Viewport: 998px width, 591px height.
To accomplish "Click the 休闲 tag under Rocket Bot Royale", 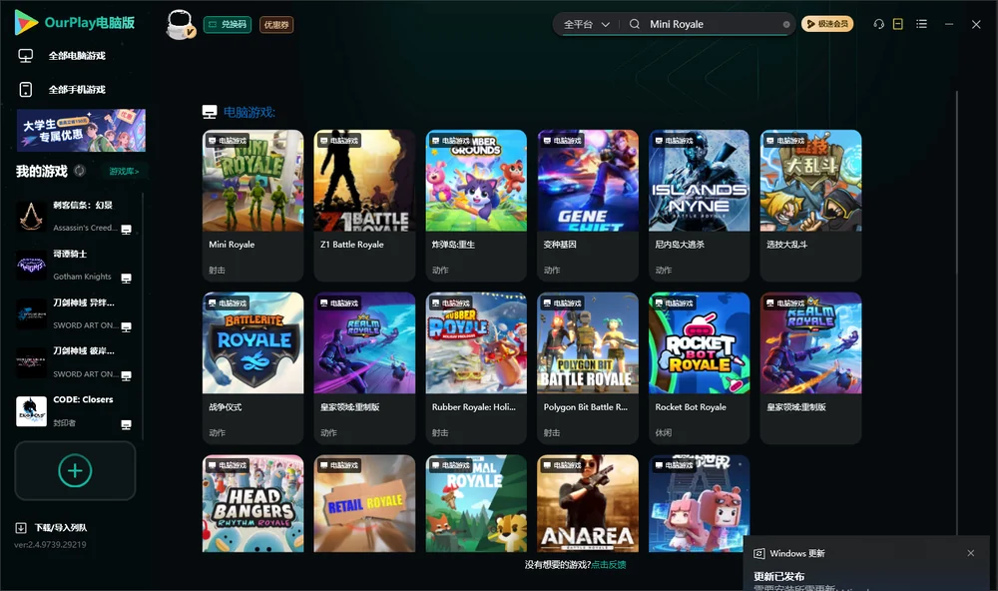I will click(664, 432).
